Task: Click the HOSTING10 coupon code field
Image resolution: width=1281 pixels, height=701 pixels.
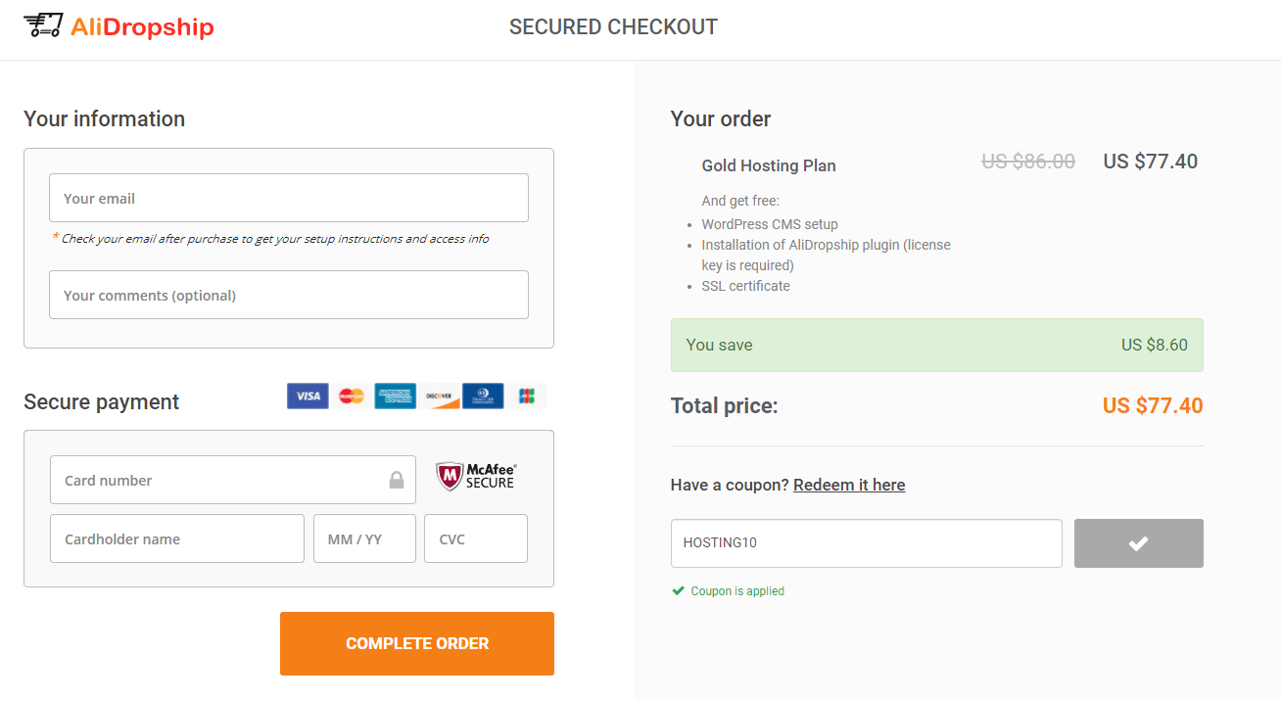Action: click(x=867, y=543)
